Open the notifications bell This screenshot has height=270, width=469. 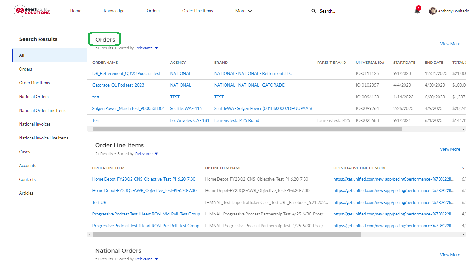[x=417, y=11]
